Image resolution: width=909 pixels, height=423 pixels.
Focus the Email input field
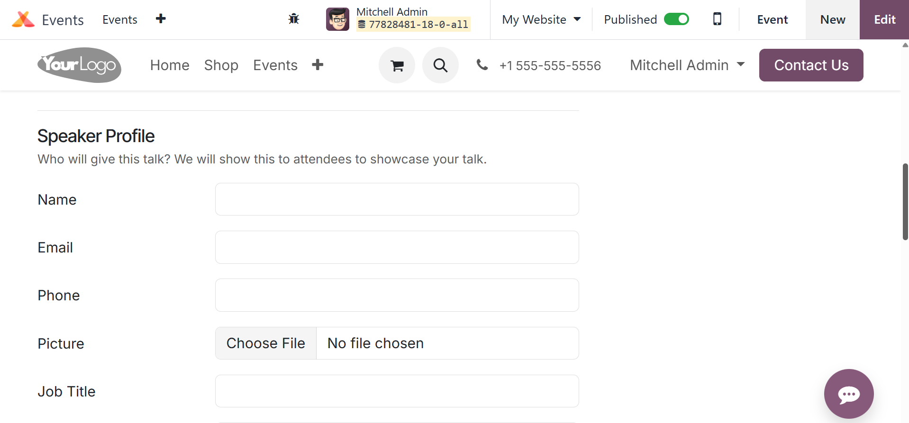(x=397, y=247)
